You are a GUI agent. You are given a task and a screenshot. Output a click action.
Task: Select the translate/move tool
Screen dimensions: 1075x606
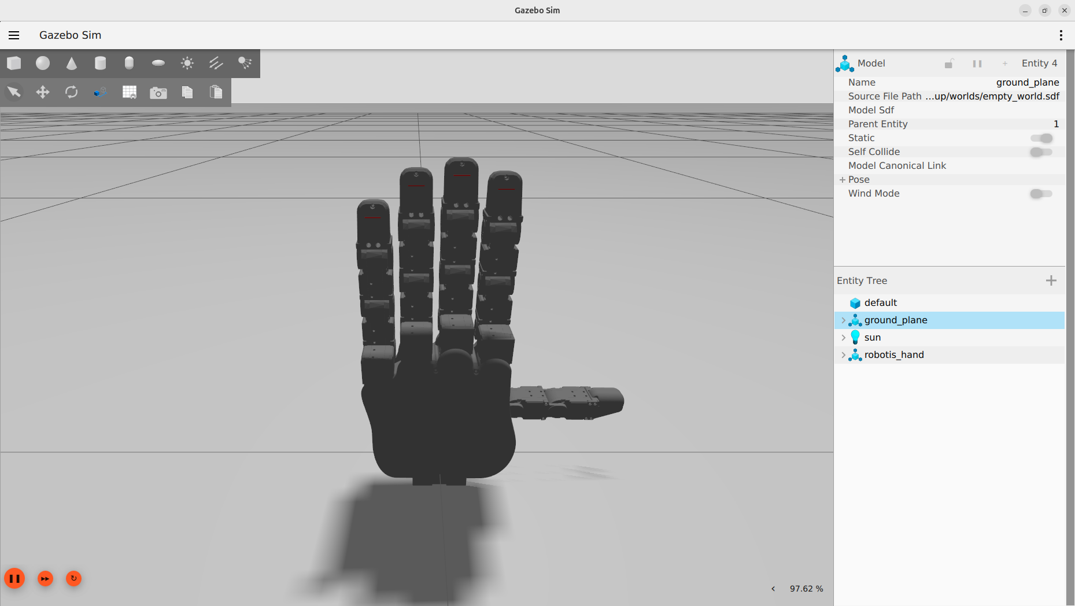point(42,92)
